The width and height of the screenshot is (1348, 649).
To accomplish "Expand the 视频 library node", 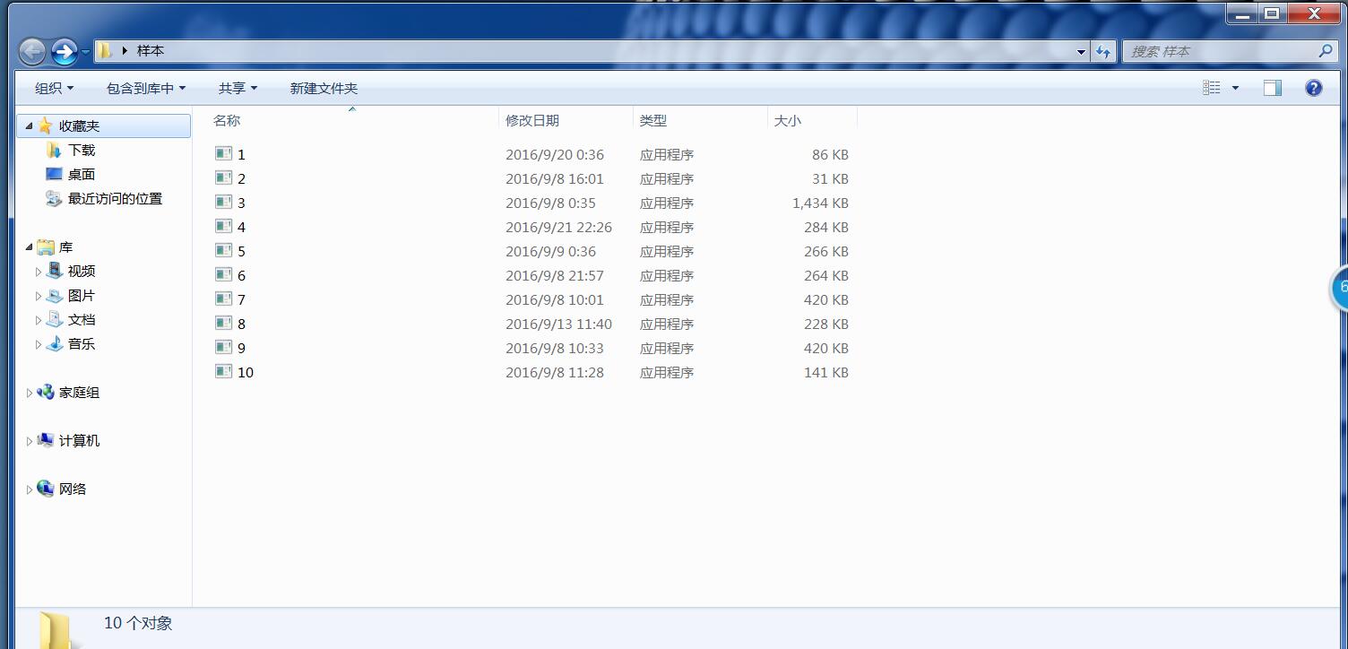I will pos(39,272).
